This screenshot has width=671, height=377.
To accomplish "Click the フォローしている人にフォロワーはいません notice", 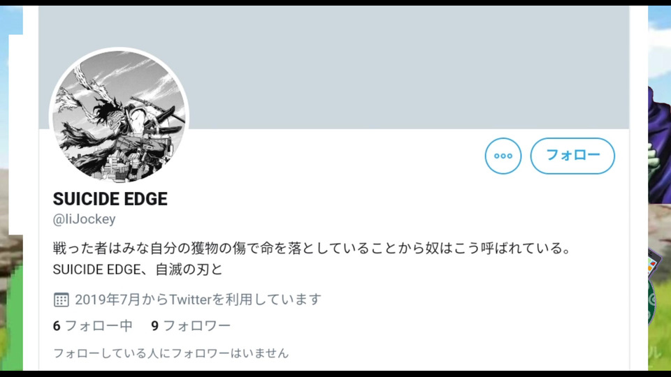I will (171, 353).
